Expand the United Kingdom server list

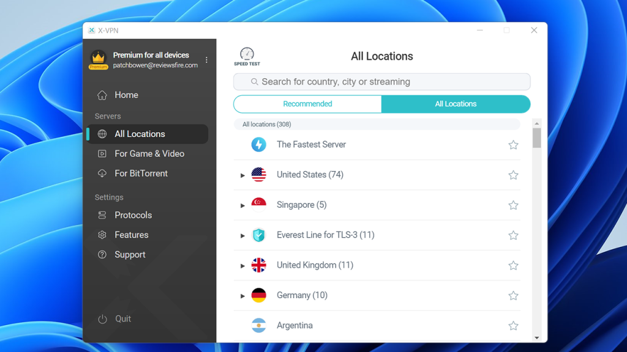coord(242,265)
